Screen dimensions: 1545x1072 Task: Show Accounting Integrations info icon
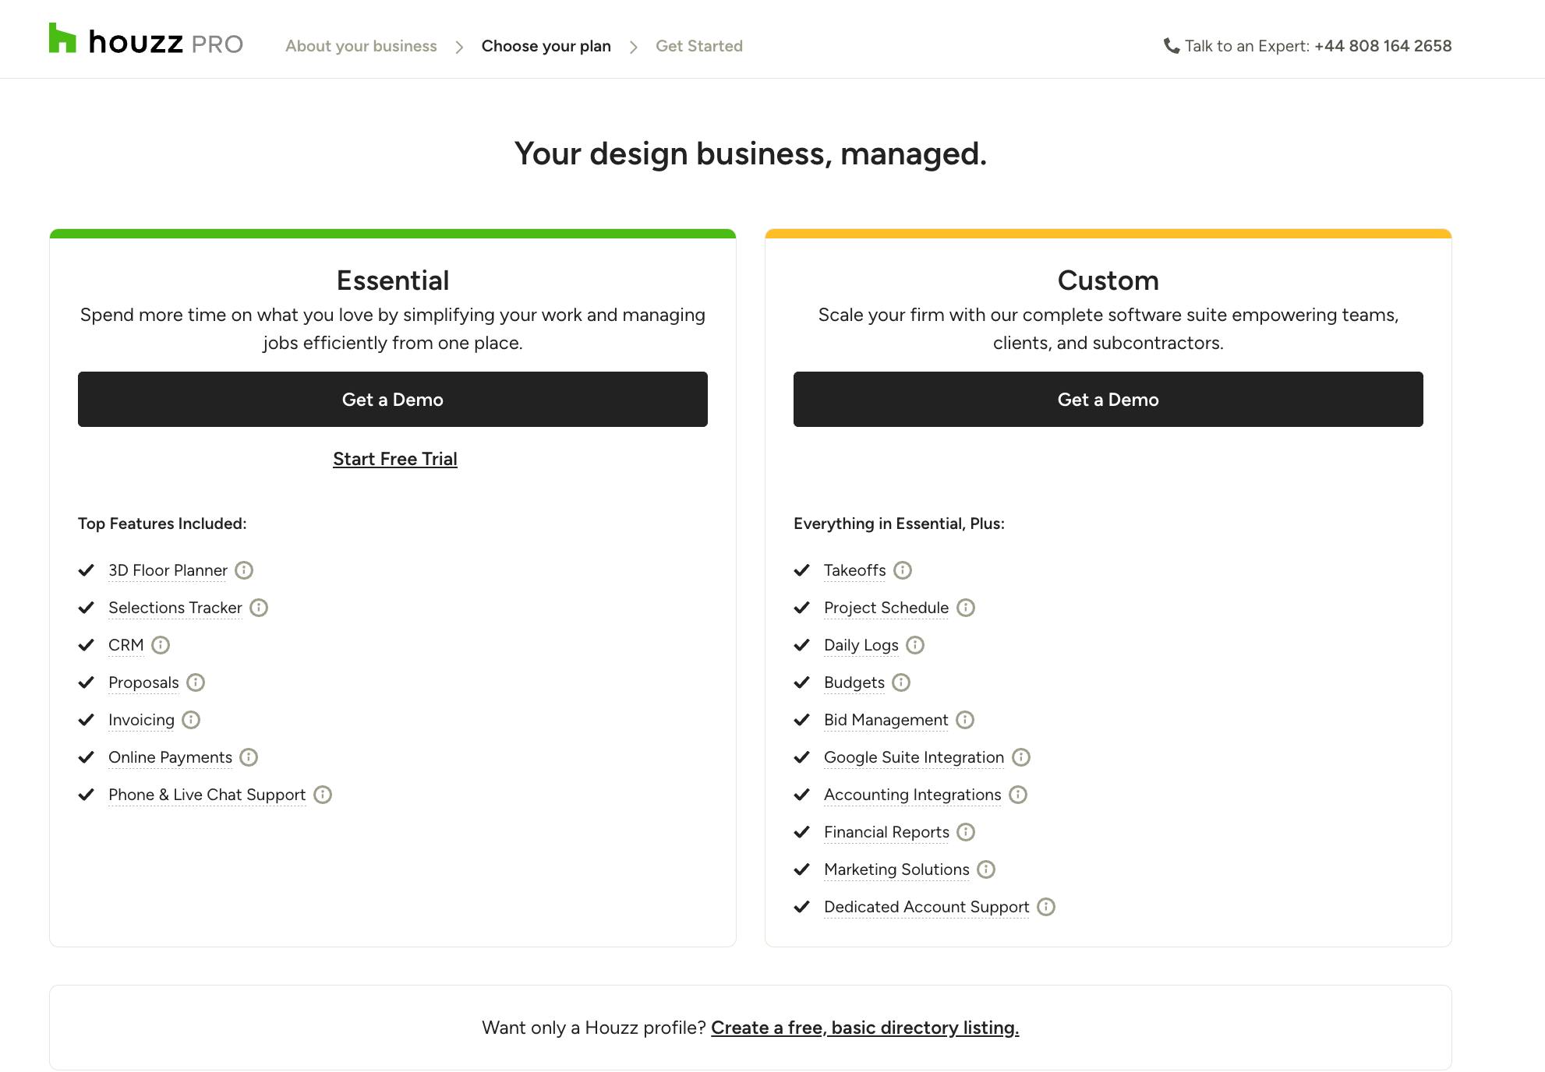click(1018, 795)
